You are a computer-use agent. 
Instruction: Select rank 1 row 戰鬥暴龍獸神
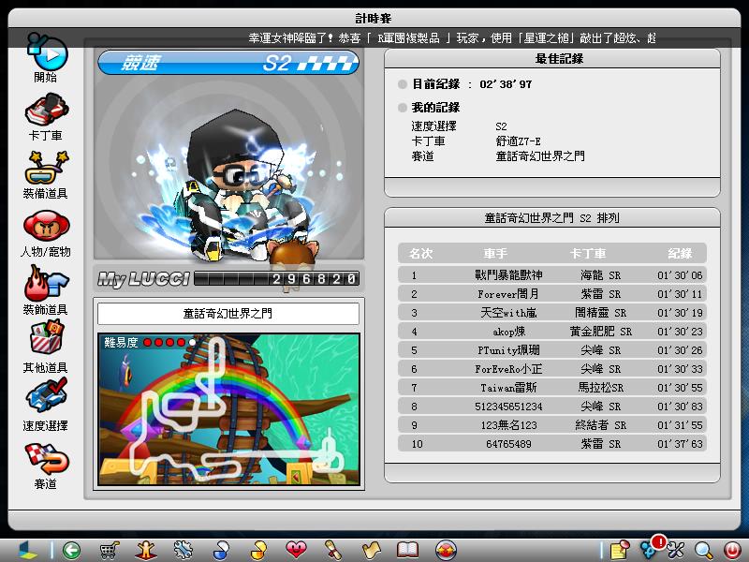pos(551,275)
